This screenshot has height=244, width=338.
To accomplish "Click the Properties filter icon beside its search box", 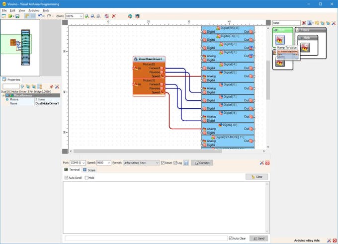I will point(22,86).
